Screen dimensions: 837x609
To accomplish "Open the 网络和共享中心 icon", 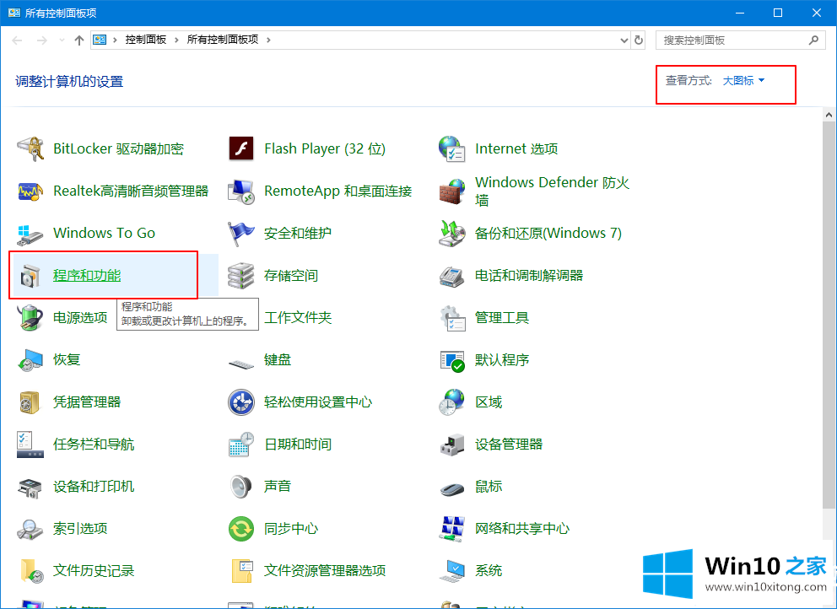I will [452, 528].
